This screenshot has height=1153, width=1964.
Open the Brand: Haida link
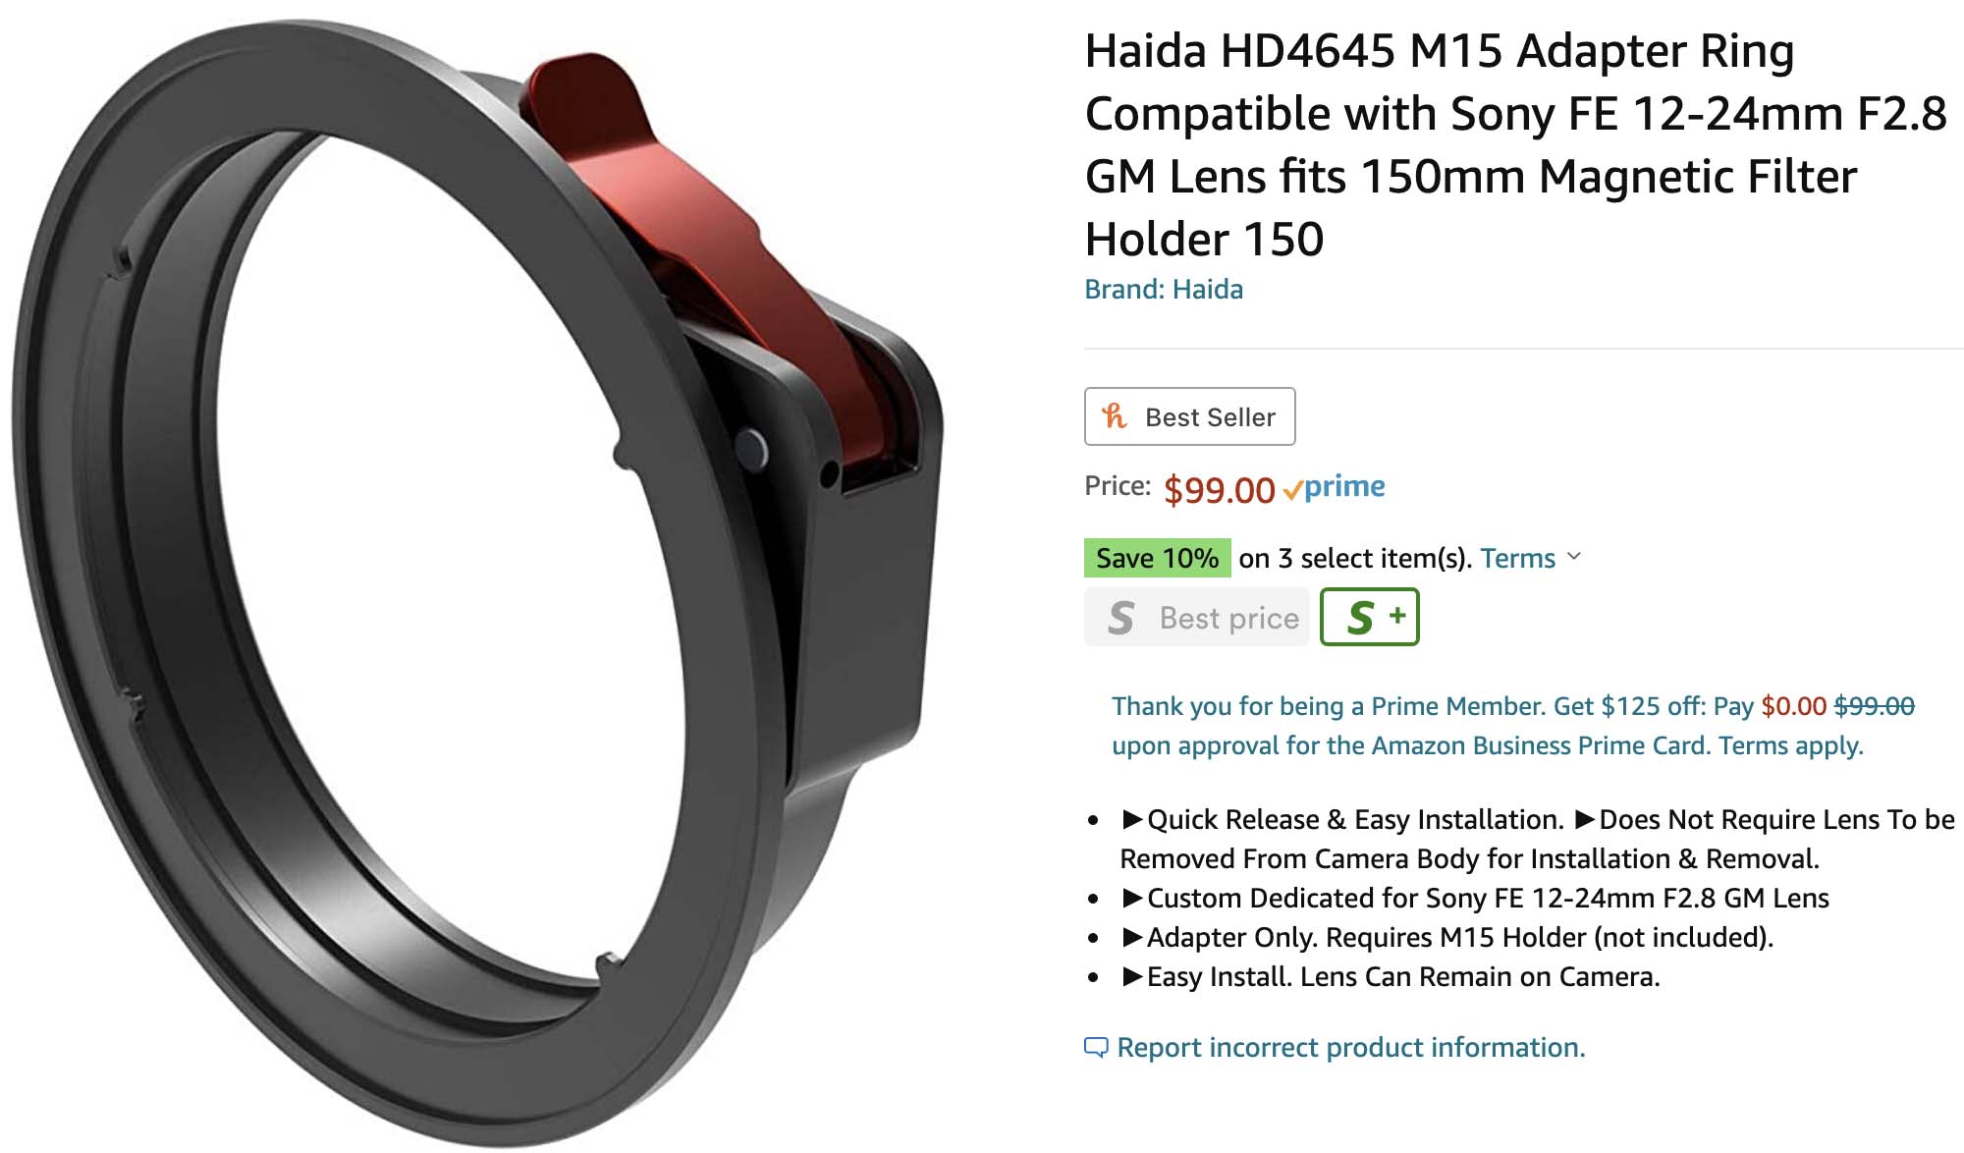[1164, 289]
